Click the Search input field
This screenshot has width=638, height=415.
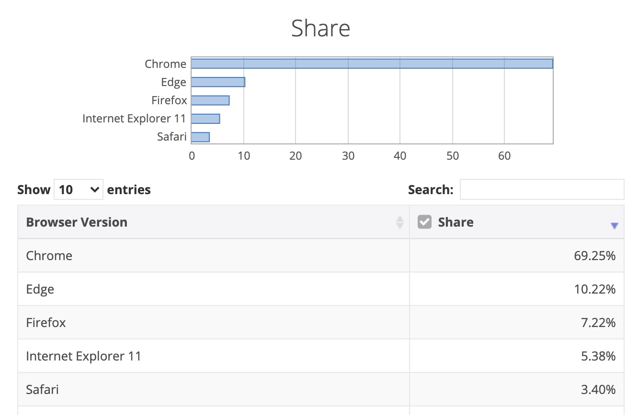click(x=542, y=189)
